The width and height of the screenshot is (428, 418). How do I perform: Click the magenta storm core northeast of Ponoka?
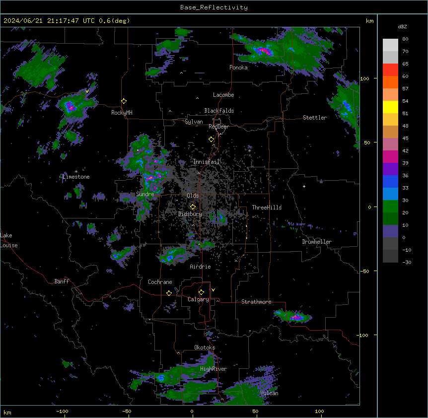pyautogui.click(x=264, y=51)
